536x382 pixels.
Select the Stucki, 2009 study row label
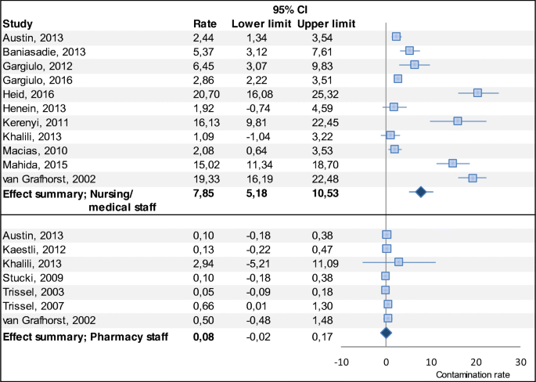tap(30, 276)
